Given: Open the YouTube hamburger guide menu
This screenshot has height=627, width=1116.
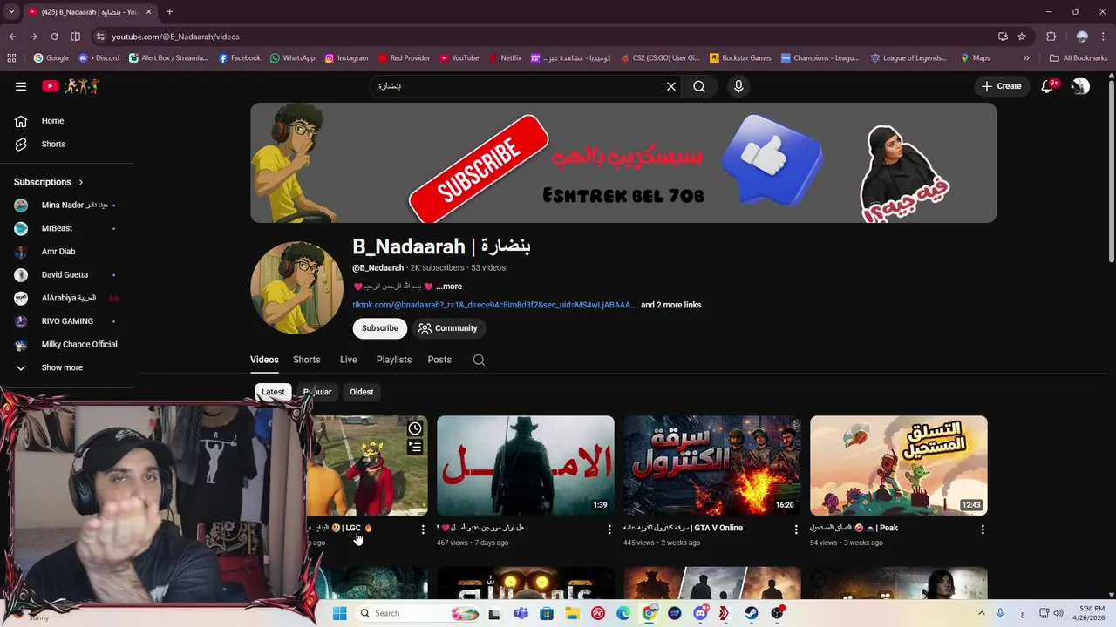Looking at the screenshot, I should [21, 86].
